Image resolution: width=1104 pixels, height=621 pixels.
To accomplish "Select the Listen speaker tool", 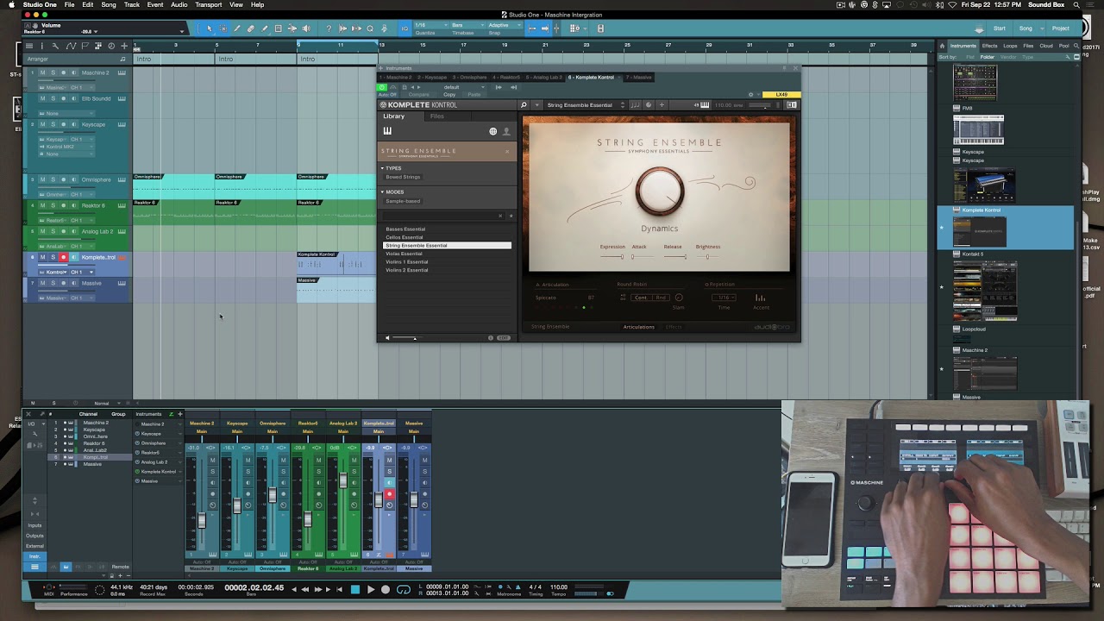I will click(x=306, y=28).
